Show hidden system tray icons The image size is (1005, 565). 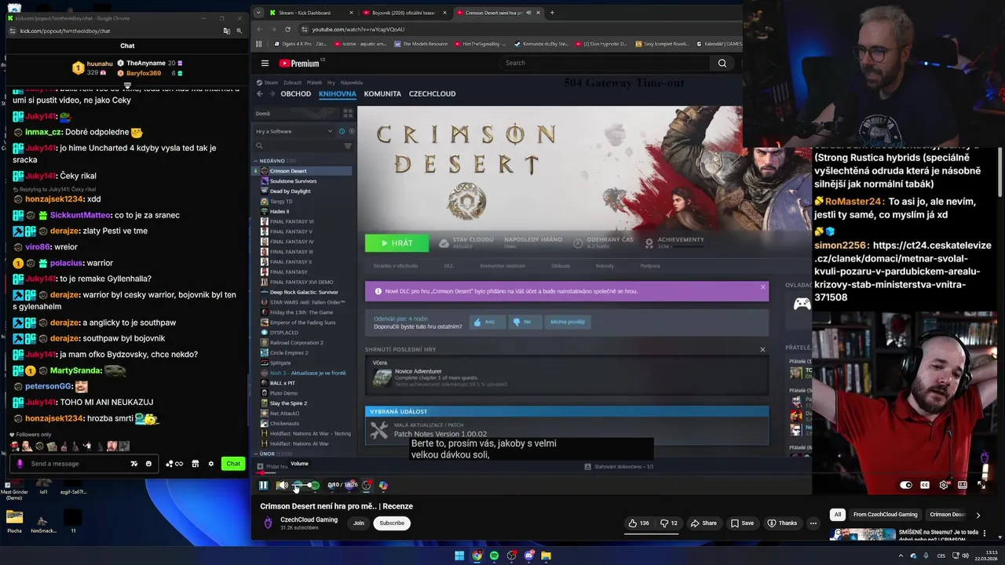[901, 556]
